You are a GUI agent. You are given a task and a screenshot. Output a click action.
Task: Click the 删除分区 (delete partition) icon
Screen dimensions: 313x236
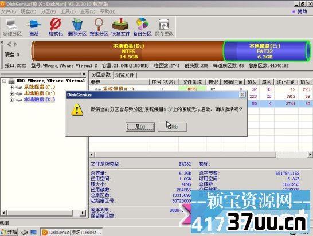[77, 27]
